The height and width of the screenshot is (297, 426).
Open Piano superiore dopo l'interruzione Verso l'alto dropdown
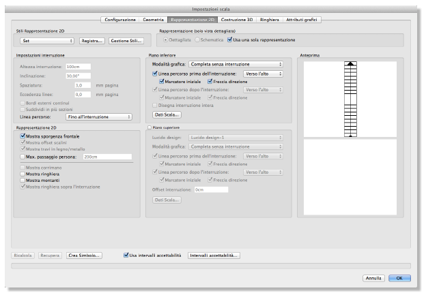pos(263,172)
